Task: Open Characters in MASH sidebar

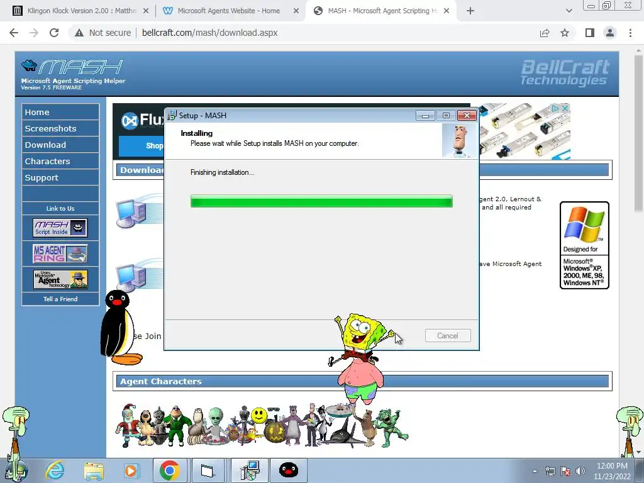Action: (60, 161)
